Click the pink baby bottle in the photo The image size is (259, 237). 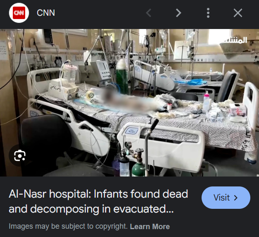(x=206, y=101)
